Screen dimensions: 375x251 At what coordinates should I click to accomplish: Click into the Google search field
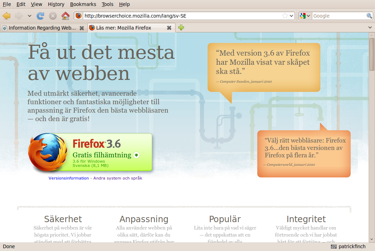(x=338, y=16)
